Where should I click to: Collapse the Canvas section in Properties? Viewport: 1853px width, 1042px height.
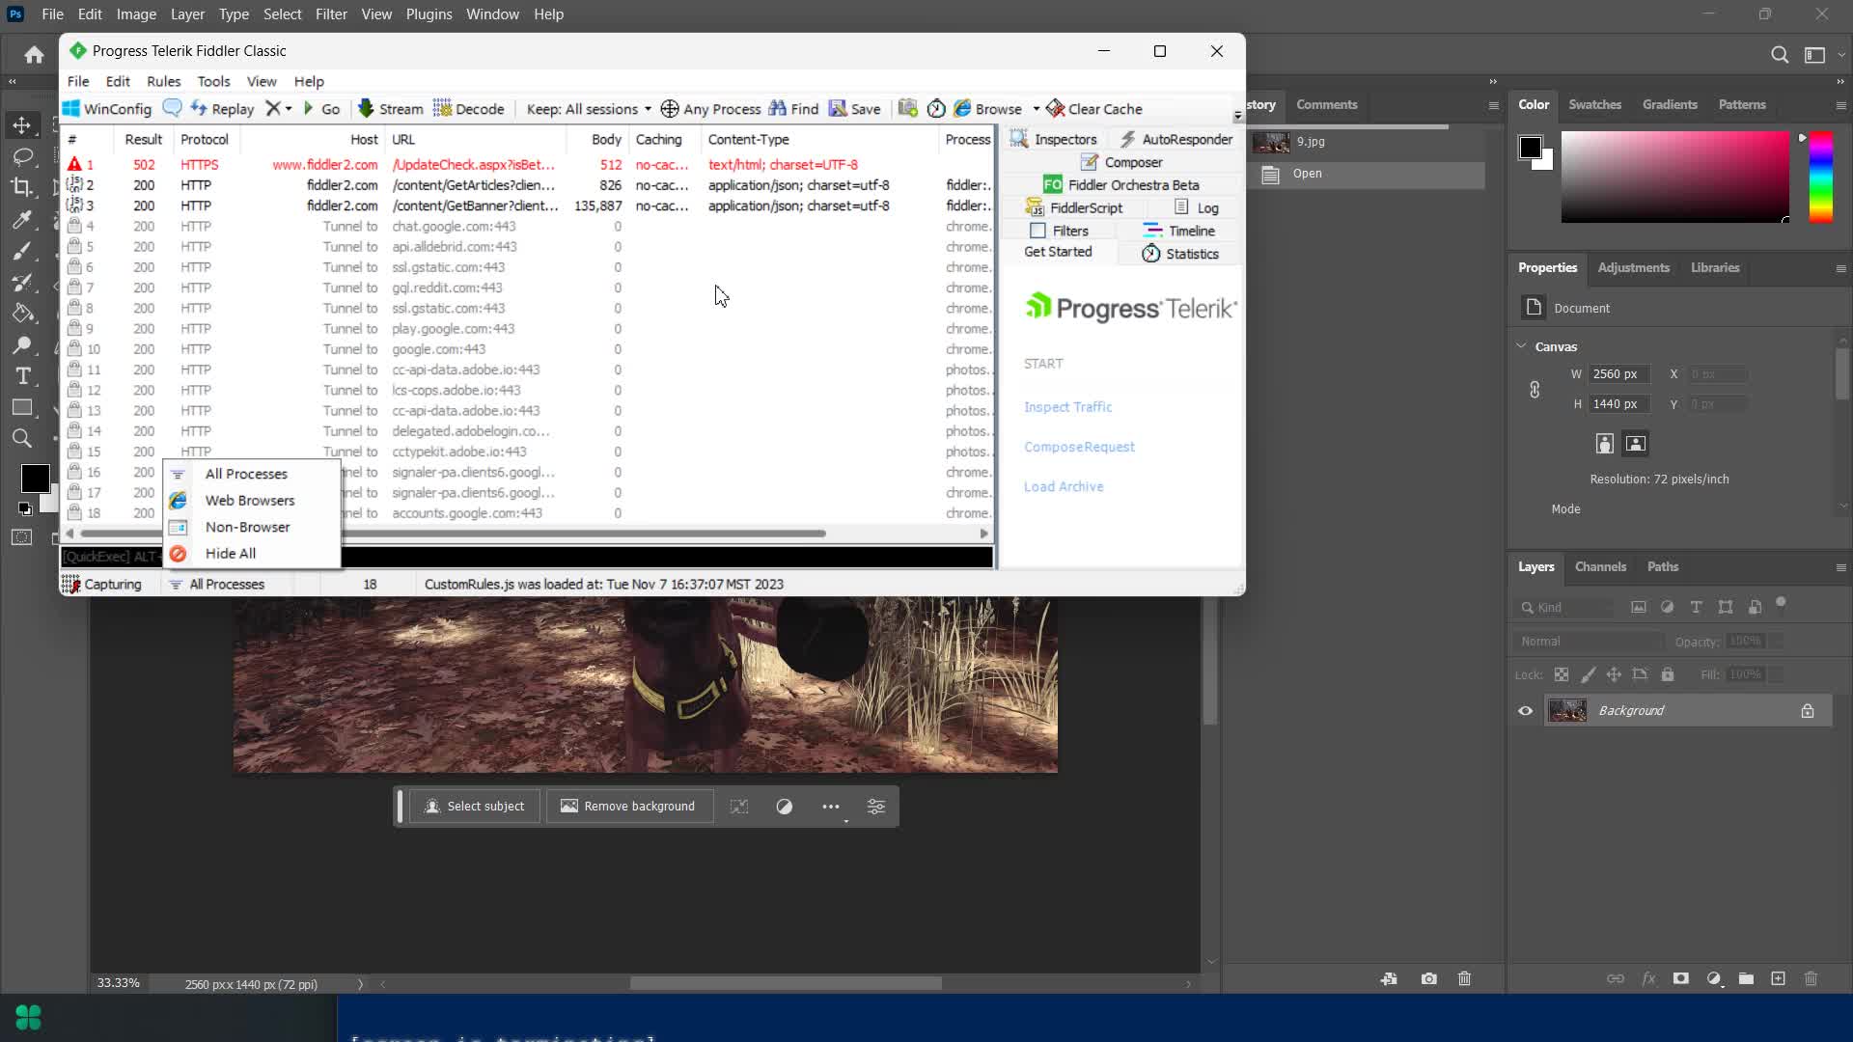1521,345
